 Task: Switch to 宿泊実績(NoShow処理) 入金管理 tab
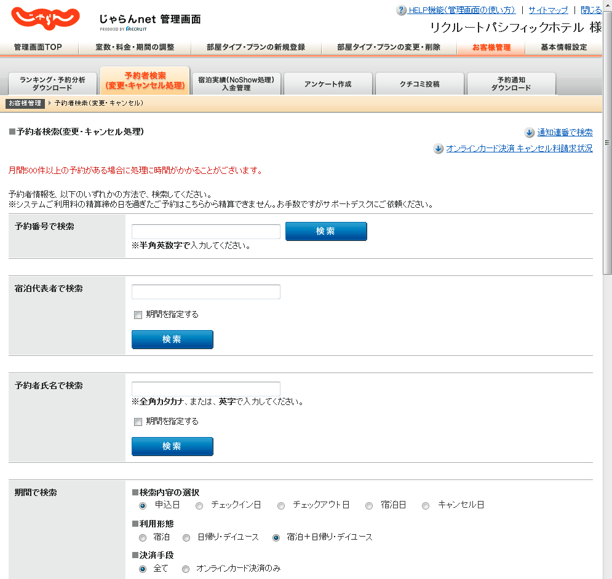[x=236, y=84]
